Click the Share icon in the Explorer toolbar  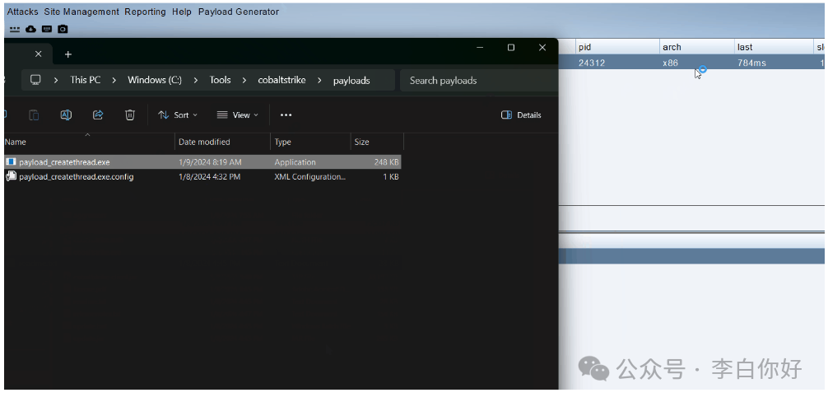click(98, 115)
